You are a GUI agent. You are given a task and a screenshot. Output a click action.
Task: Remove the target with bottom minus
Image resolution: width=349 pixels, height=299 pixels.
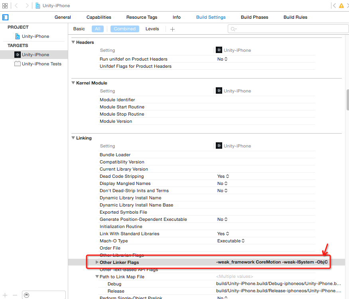click(x=15, y=295)
